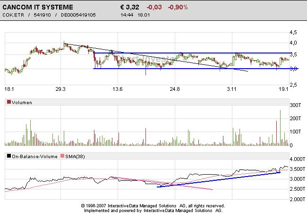Click the absolute change -0,03
The height and width of the screenshot is (213, 307).
click(x=154, y=7)
